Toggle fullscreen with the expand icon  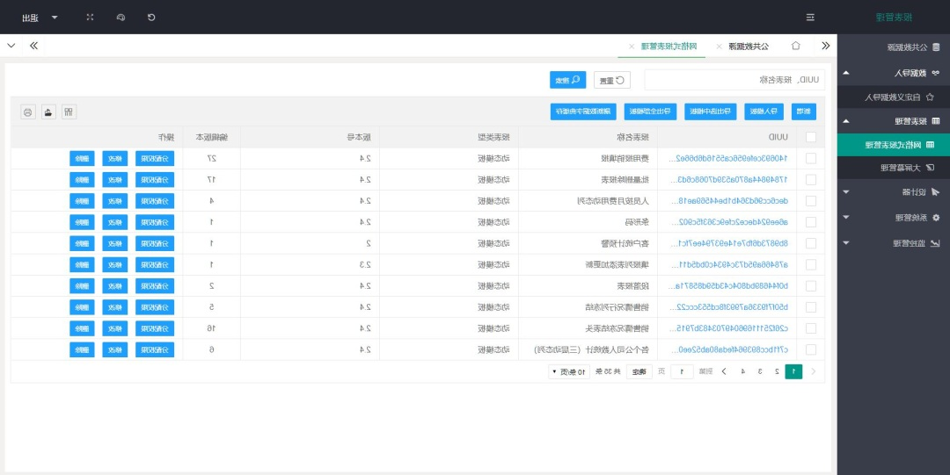coord(90,17)
